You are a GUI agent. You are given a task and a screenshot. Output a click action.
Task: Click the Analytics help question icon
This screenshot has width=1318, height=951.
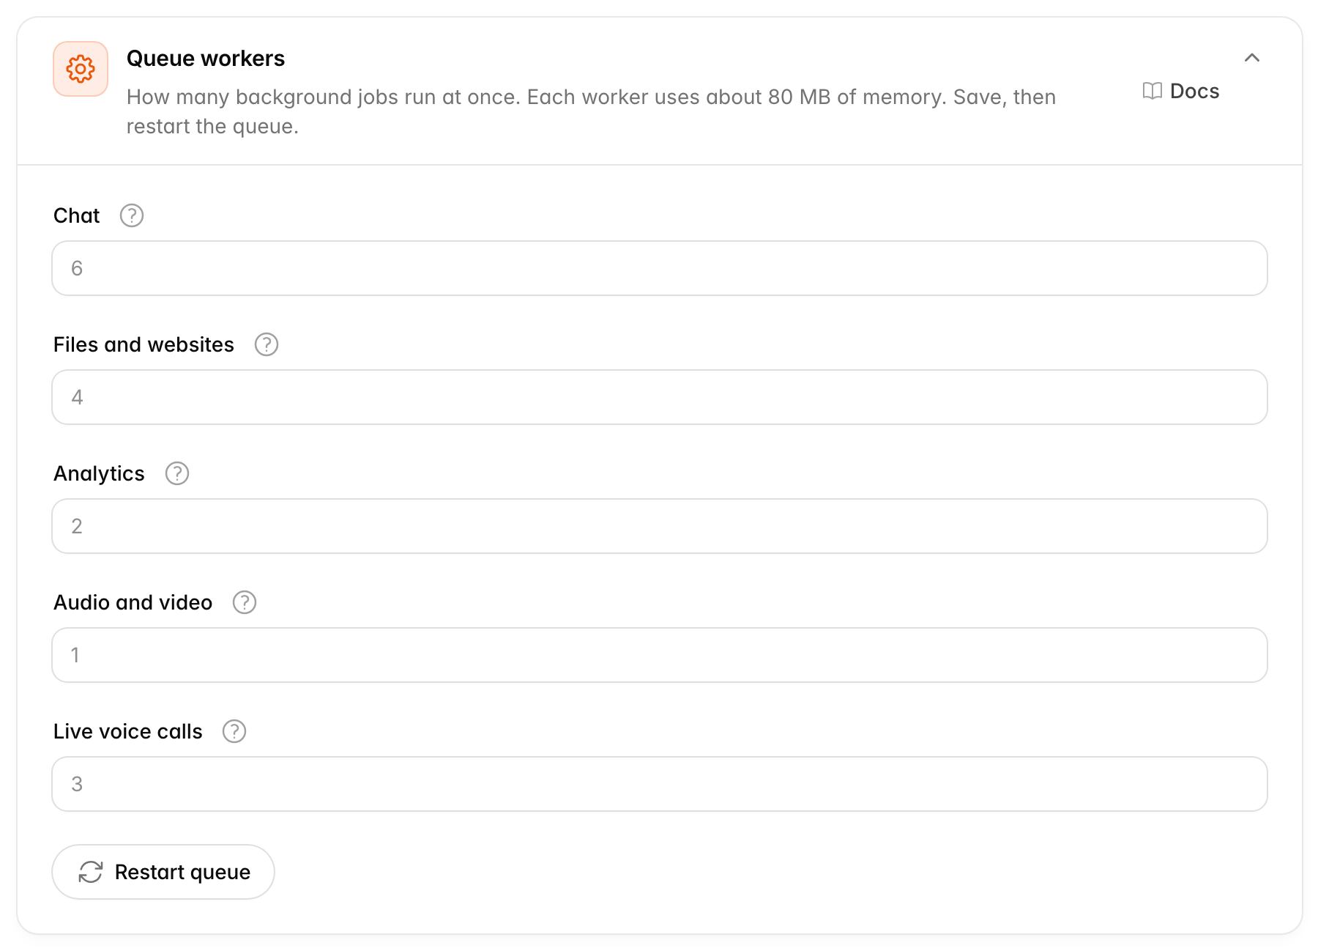click(177, 473)
